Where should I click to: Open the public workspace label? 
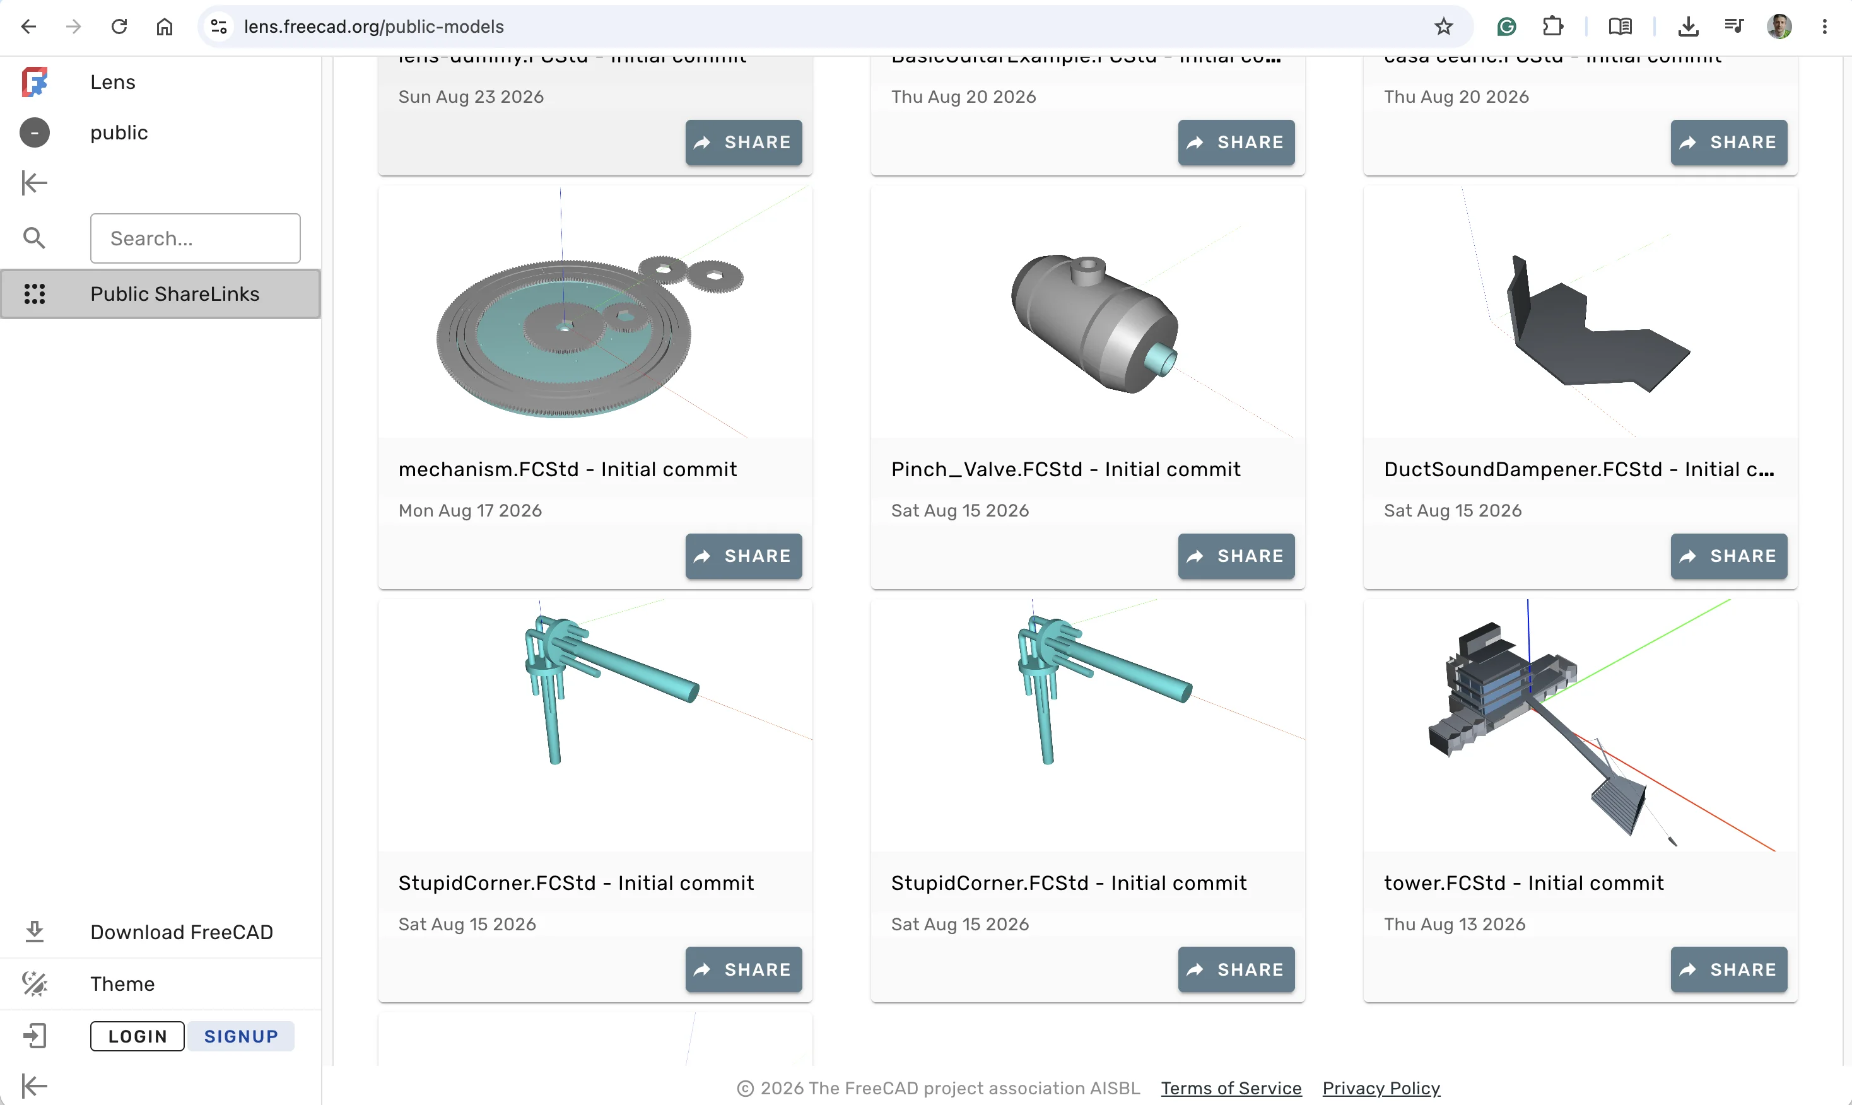119,132
